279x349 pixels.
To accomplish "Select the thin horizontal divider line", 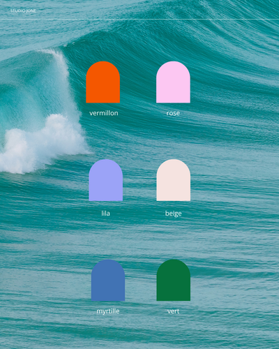I will coord(139,20).
